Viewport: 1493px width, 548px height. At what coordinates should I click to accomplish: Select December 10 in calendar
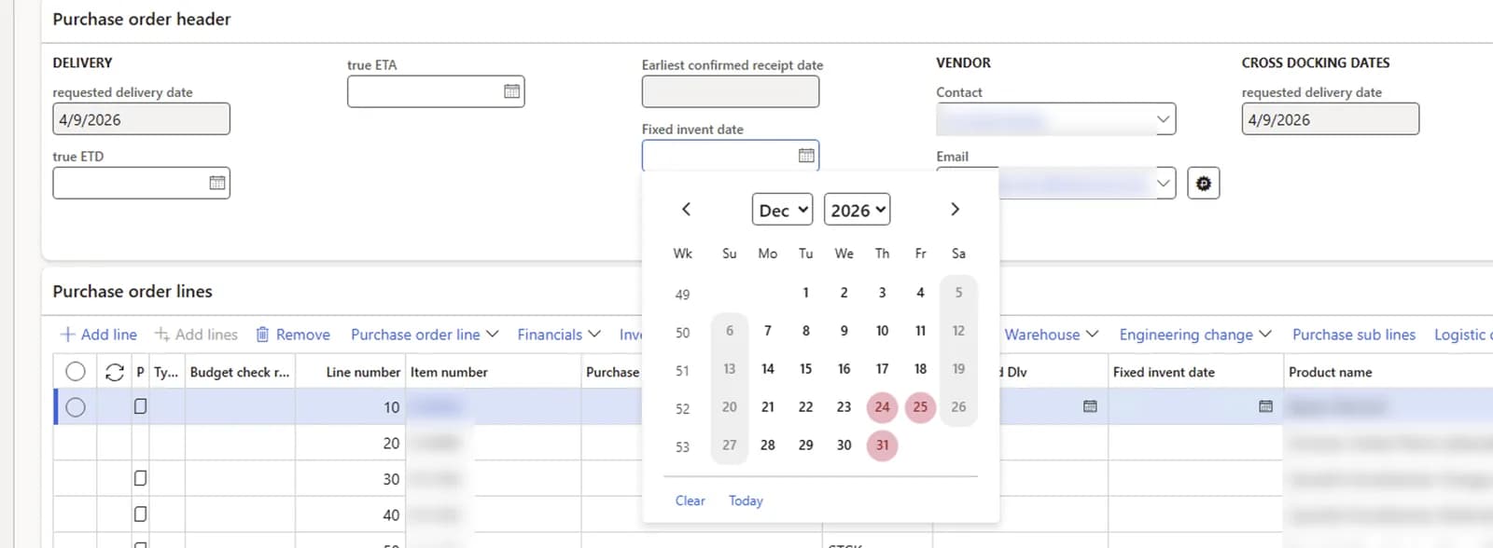[882, 331]
